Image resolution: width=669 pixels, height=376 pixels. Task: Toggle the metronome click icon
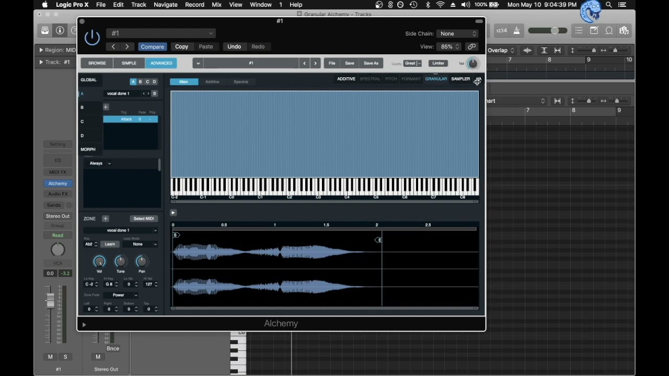tap(516, 31)
